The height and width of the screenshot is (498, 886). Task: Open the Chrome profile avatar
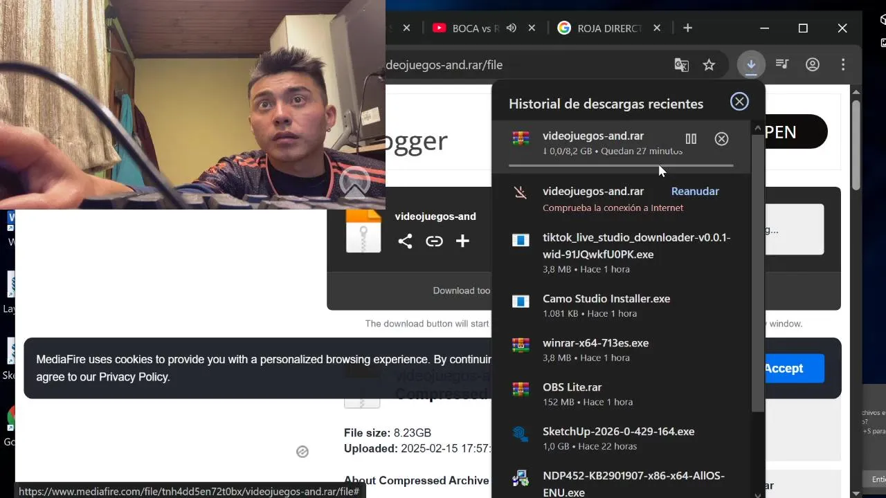(813, 65)
